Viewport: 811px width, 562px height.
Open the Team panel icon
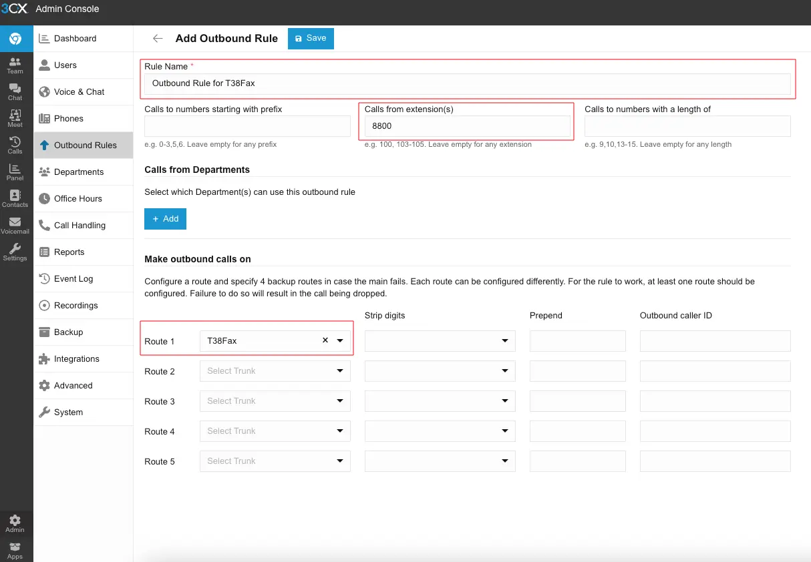pos(15,65)
